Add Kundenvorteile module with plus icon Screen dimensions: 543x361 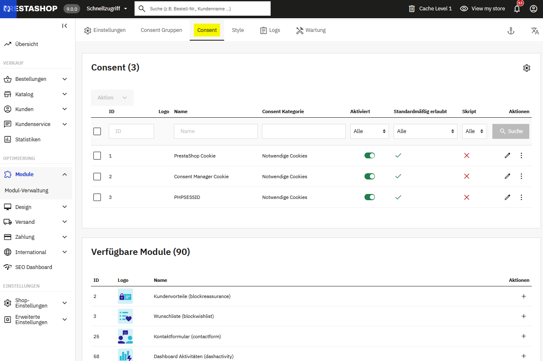pos(523,296)
